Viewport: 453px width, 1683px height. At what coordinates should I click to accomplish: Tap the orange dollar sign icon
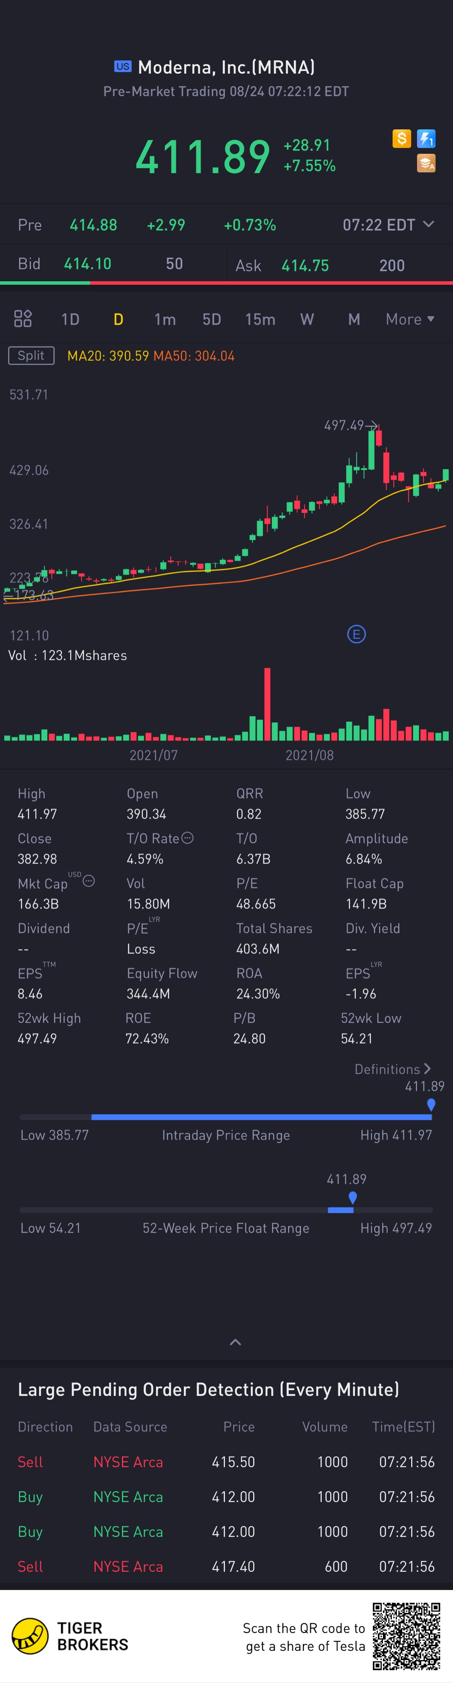point(401,139)
